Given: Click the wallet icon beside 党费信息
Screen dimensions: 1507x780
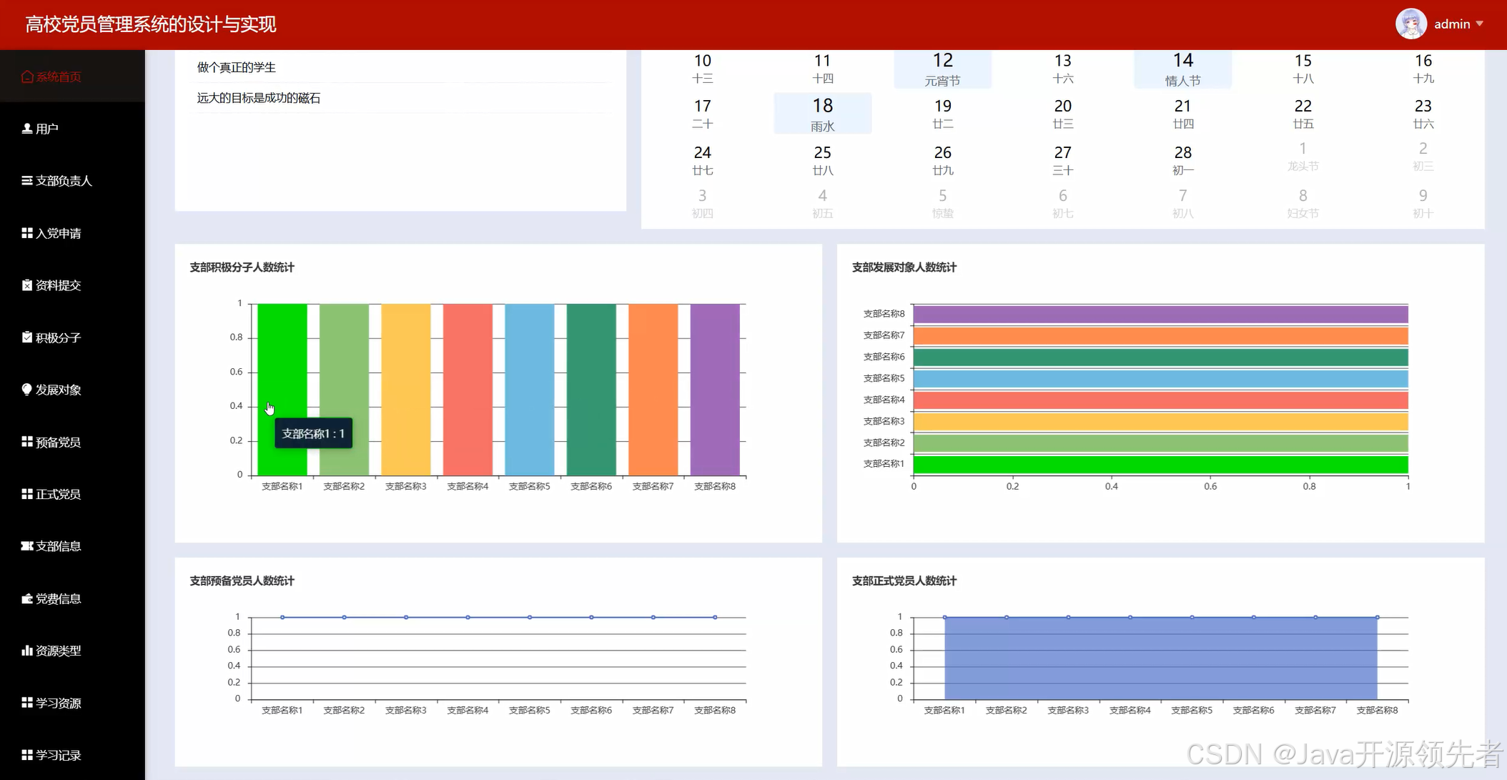Looking at the screenshot, I should (27, 598).
